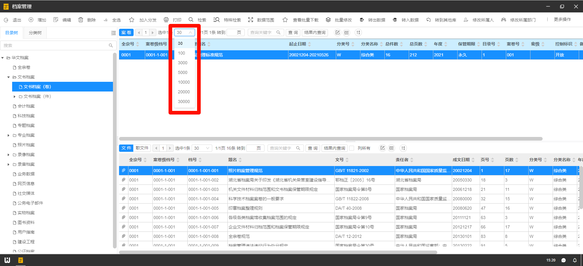Viewport: 583px width, 266px height.
Task: Switch to the 分类树 tab
Action: (x=35, y=33)
